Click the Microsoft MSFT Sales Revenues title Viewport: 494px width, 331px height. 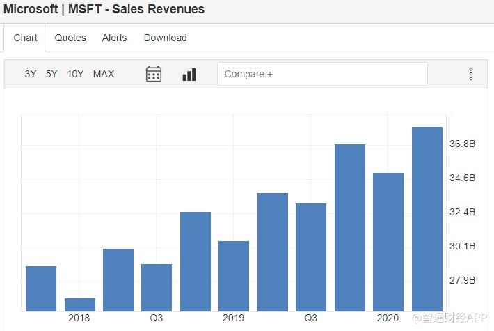pyautogui.click(x=104, y=9)
